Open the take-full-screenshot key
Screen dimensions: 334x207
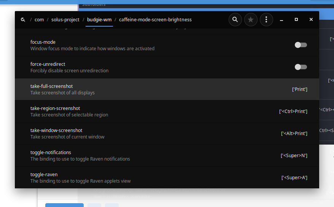pyautogui.click(x=152, y=89)
